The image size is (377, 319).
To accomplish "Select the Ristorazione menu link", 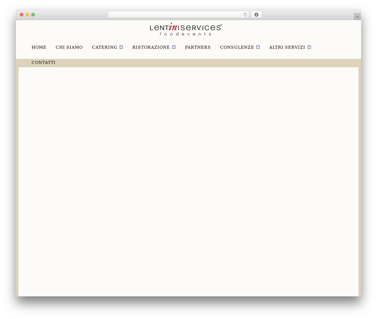I will click(151, 47).
